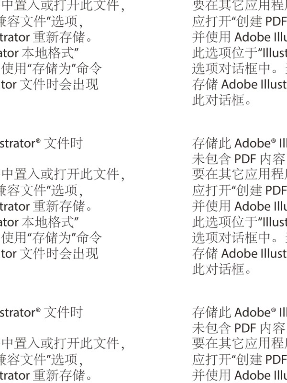Click "strator® 文件时" heading of the lowest paragraph
The width and height of the screenshot is (287, 383).
click(x=41, y=313)
